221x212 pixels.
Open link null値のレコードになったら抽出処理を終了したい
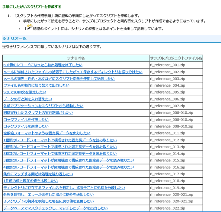43,65
